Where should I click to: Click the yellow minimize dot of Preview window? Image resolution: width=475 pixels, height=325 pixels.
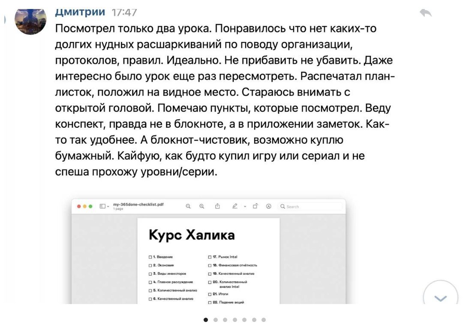pos(85,206)
